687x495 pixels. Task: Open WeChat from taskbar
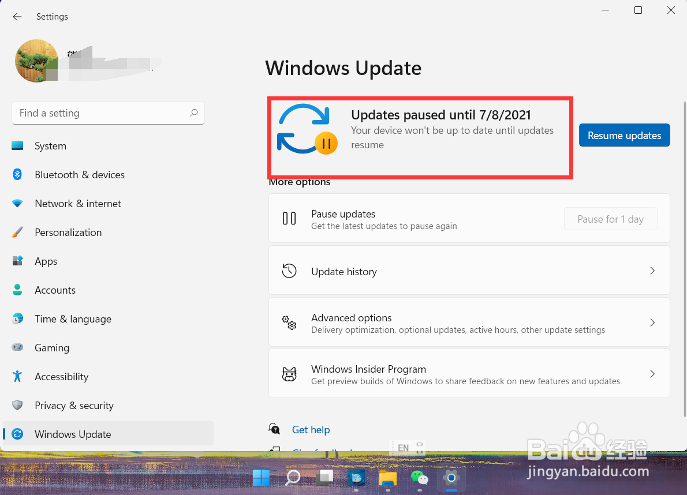coord(419,478)
